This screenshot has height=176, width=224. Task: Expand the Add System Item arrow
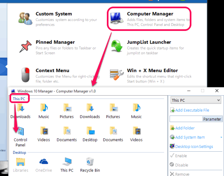tap(221, 137)
